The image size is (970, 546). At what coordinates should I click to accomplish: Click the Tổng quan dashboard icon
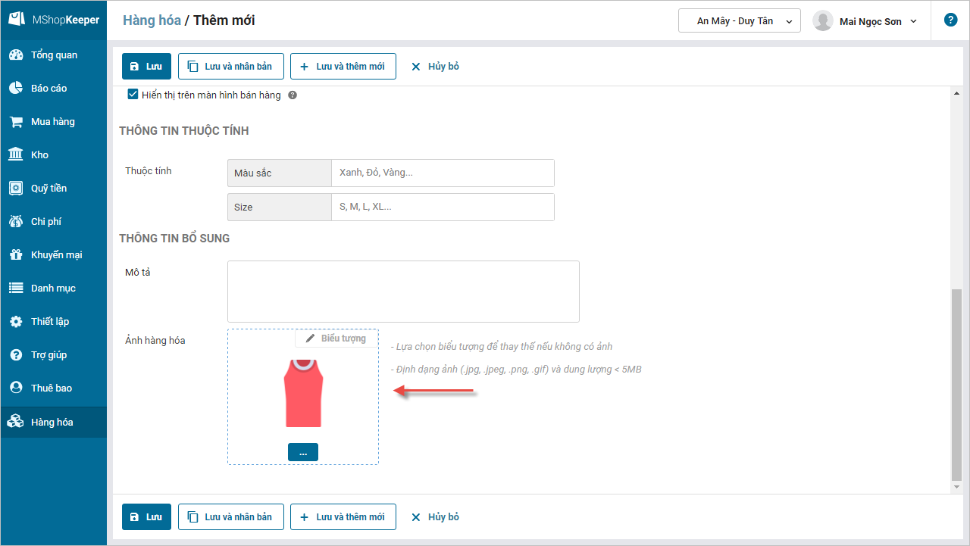click(x=16, y=55)
